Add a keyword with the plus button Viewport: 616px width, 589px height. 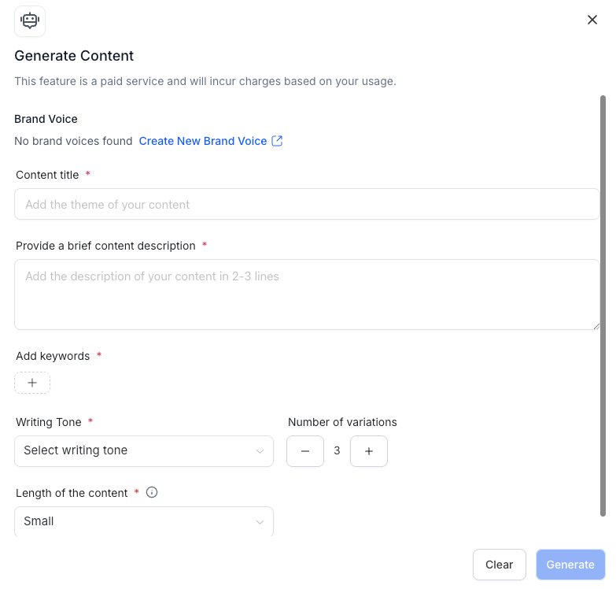point(32,383)
